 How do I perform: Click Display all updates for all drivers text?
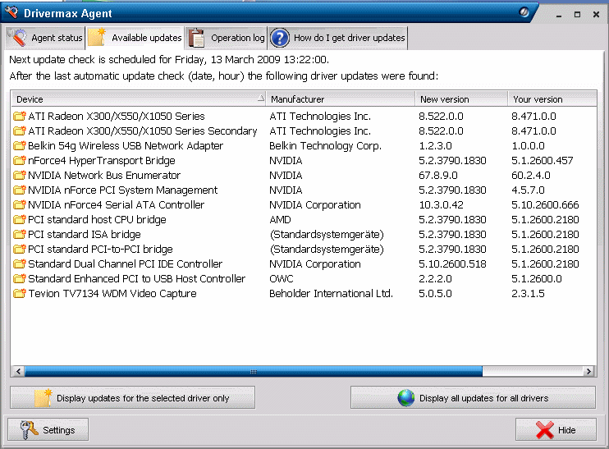(483, 398)
